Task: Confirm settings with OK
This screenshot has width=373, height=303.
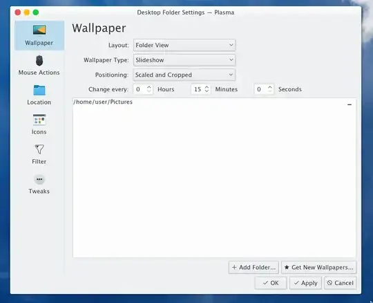Action: pyautogui.click(x=271, y=283)
